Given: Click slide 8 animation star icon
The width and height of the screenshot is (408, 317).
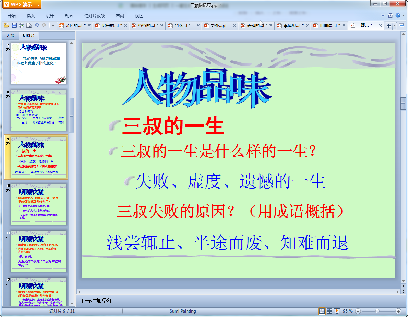Looking at the screenshot, I should 8,96.
